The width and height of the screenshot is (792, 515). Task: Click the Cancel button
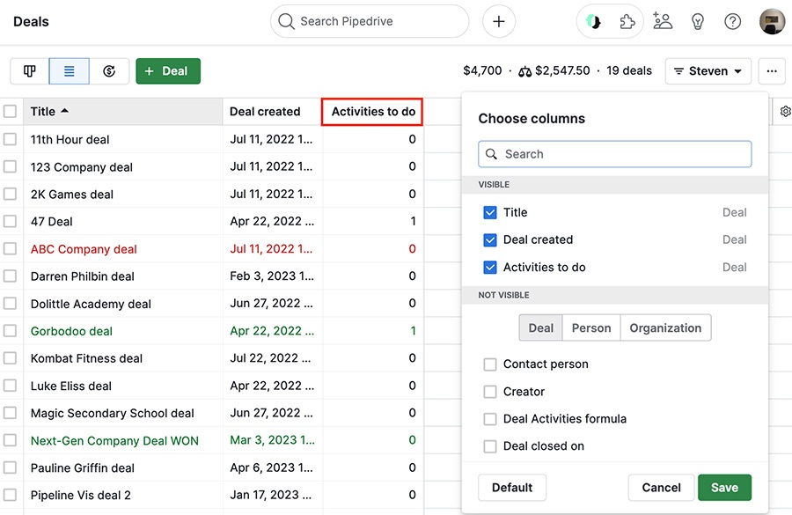coord(661,488)
